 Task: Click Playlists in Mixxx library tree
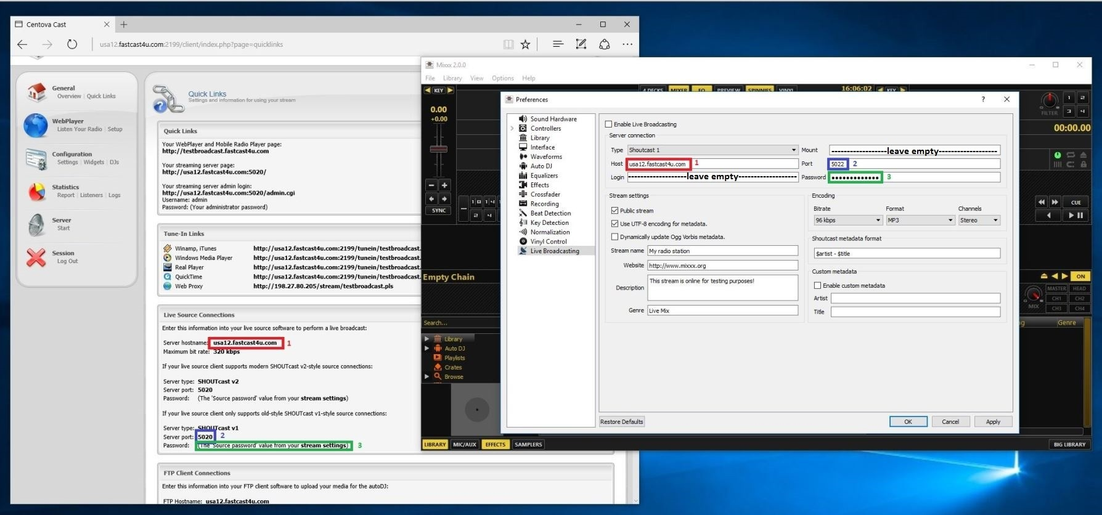(x=455, y=358)
